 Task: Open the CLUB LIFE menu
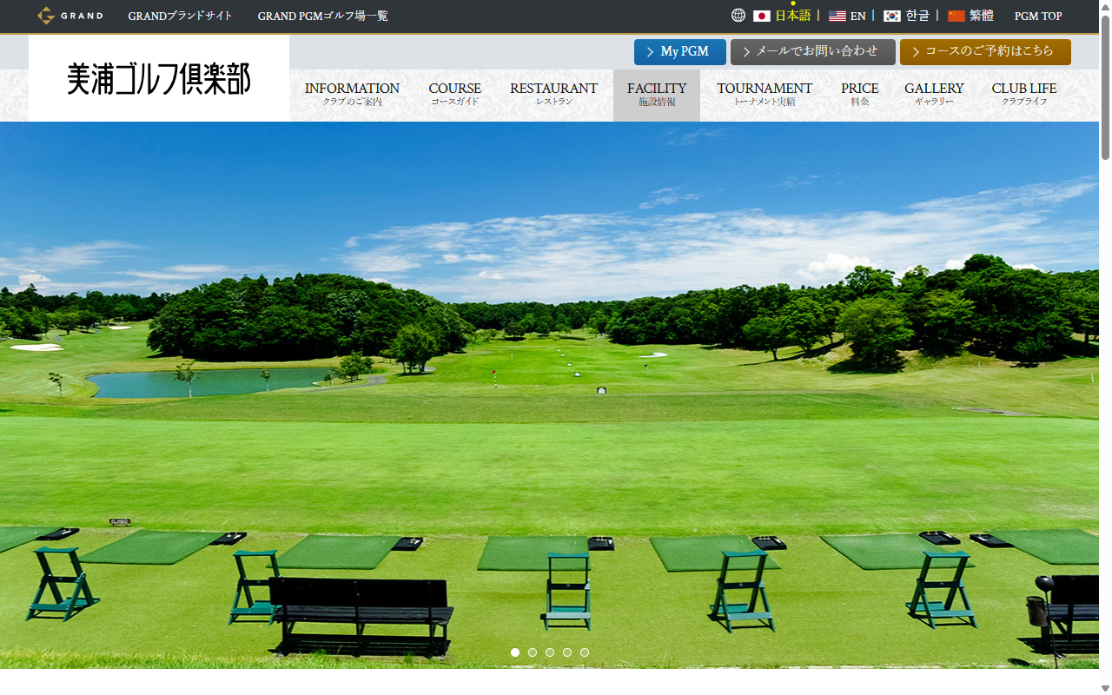[1024, 95]
